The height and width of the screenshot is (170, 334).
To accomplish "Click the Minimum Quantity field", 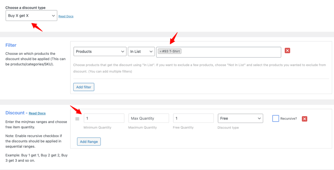I will click(104, 118).
